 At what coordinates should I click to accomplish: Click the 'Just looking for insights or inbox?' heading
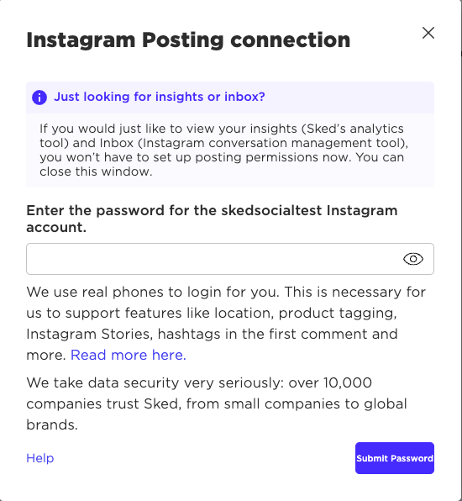pyautogui.click(x=160, y=97)
